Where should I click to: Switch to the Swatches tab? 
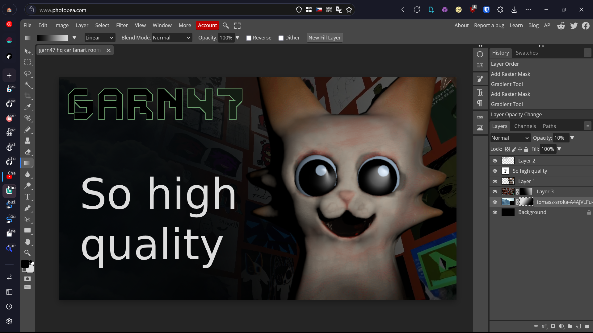point(527,53)
